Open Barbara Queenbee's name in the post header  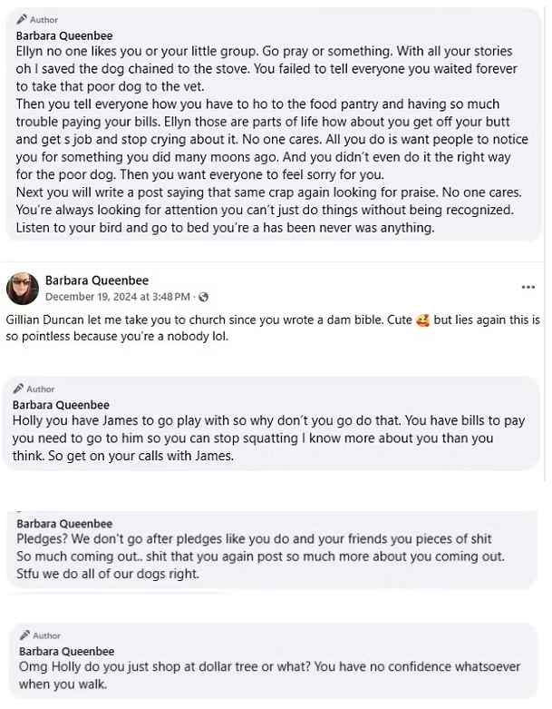tap(96, 281)
